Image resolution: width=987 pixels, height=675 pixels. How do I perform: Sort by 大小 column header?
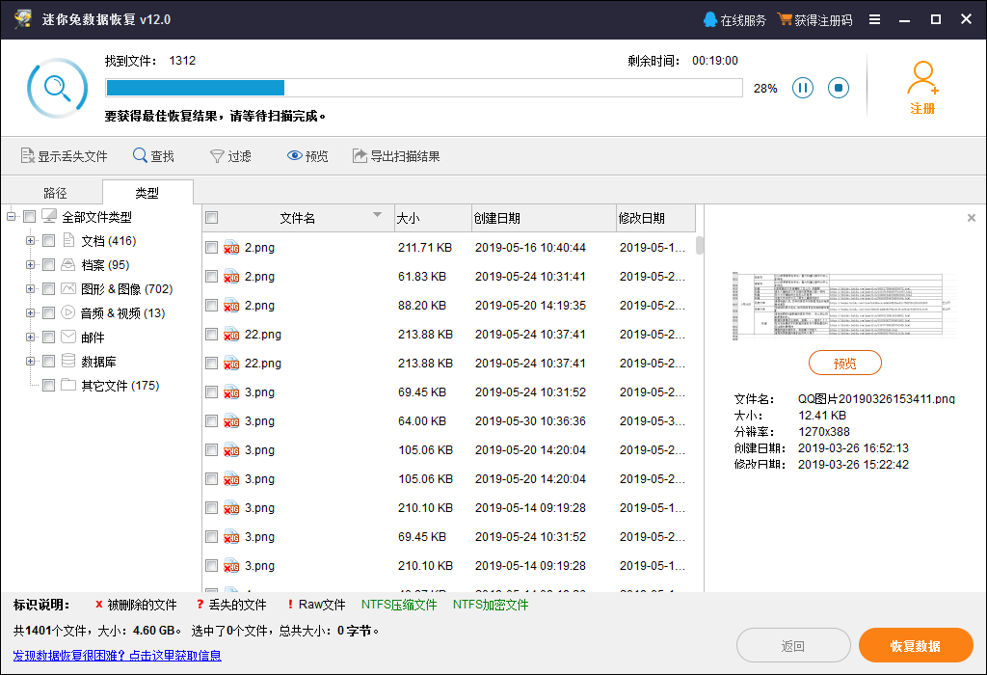point(433,218)
